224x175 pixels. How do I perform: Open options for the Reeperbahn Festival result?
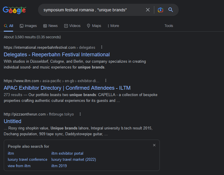point(102,47)
